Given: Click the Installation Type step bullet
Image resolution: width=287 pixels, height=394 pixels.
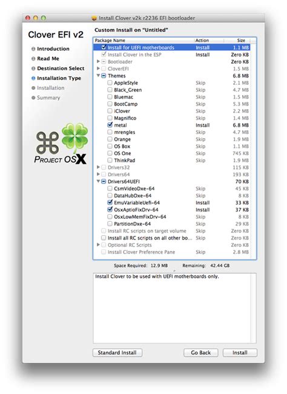Looking at the screenshot, I should point(33,78).
